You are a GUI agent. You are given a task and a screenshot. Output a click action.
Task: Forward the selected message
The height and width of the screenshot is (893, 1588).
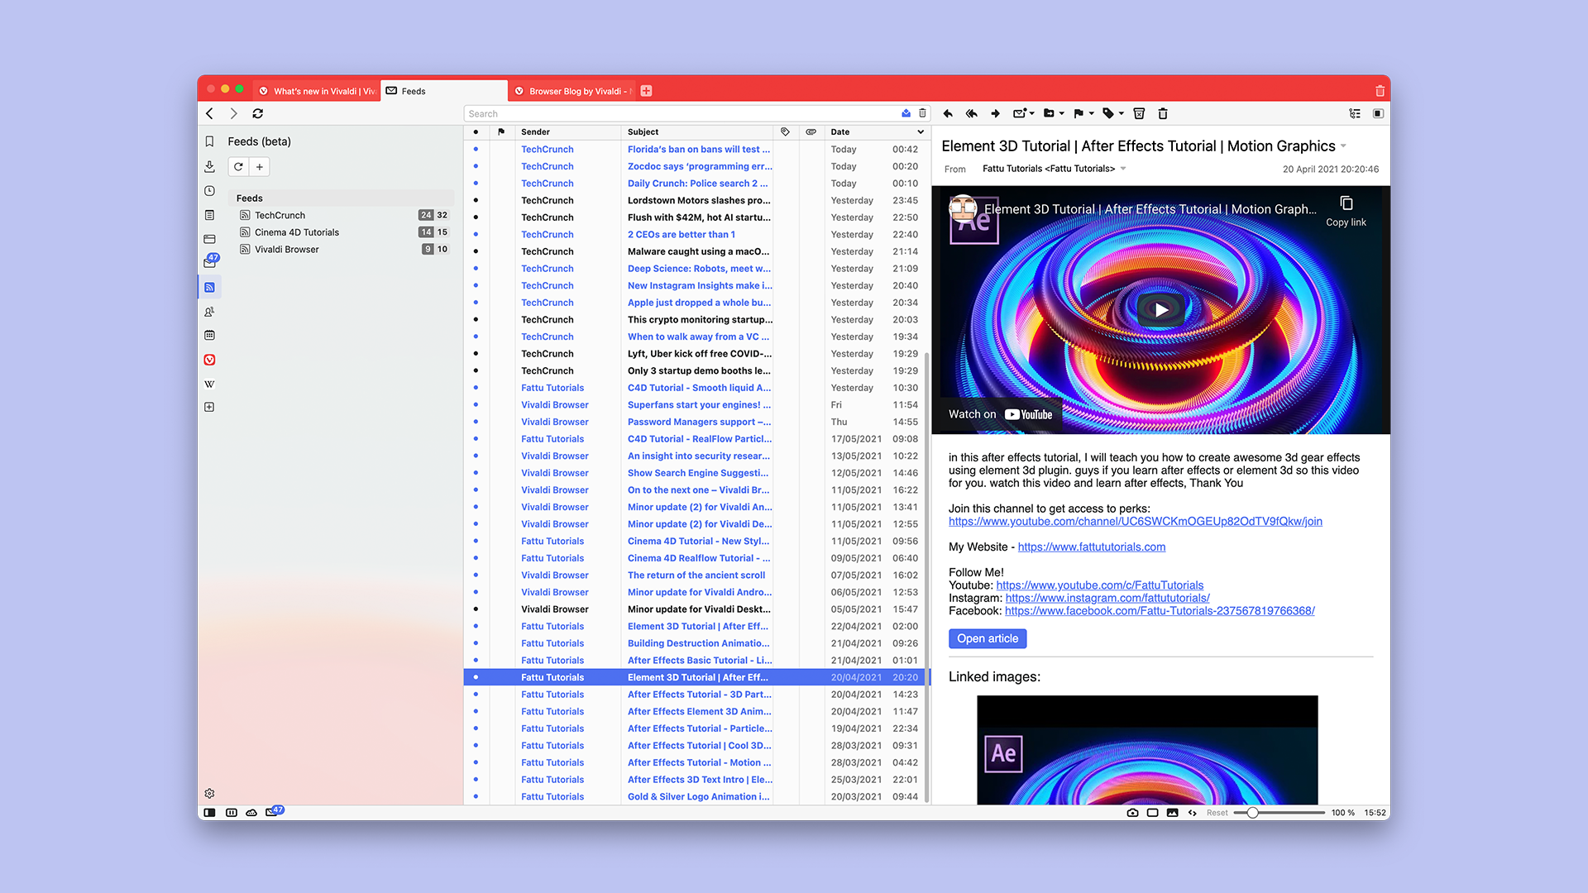995,113
